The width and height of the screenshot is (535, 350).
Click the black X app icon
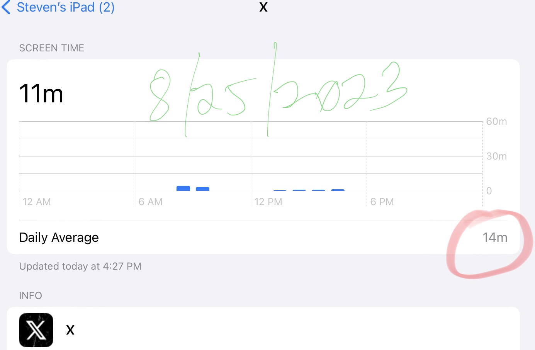36,330
